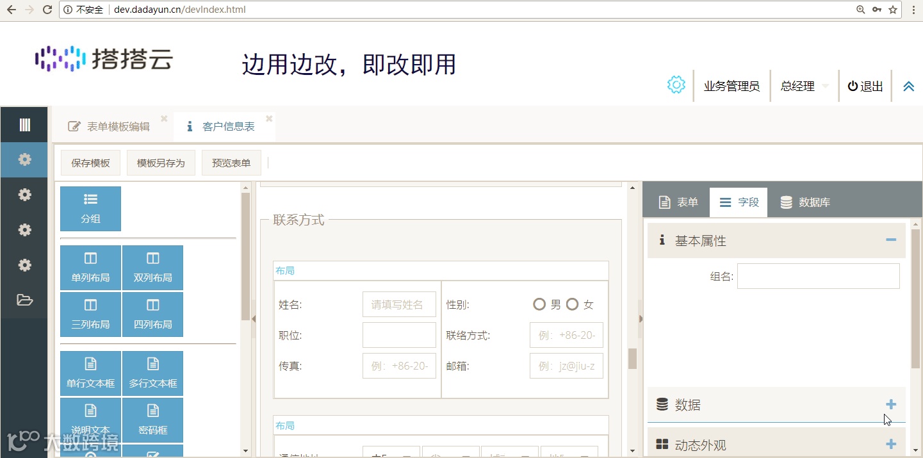Expand 数据 section with plus
This screenshot has width=923, height=458.
891,404
